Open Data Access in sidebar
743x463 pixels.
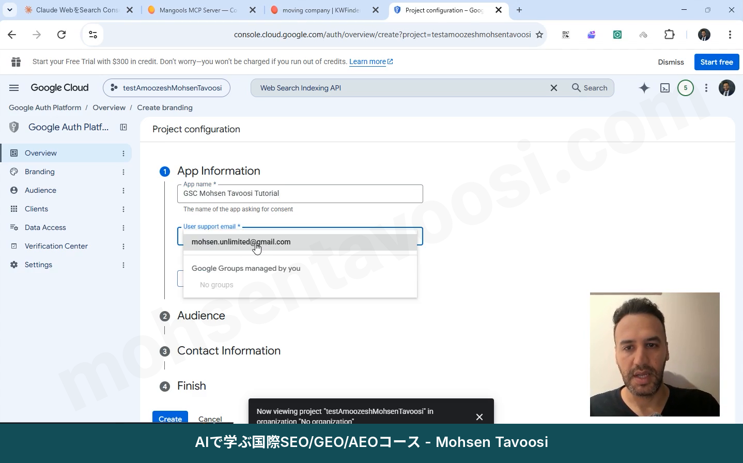click(x=45, y=227)
